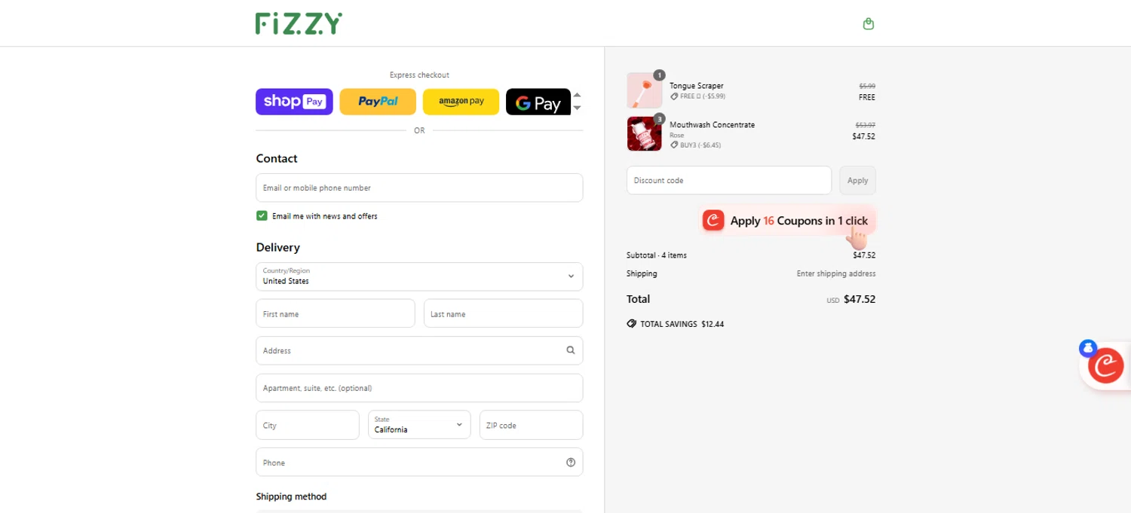Click the Tongue Scraper item name
Screen dimensions: 1131x513
click(696, 86)
